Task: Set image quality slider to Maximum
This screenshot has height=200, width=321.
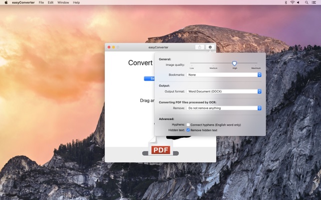Action: click(257, 63)
